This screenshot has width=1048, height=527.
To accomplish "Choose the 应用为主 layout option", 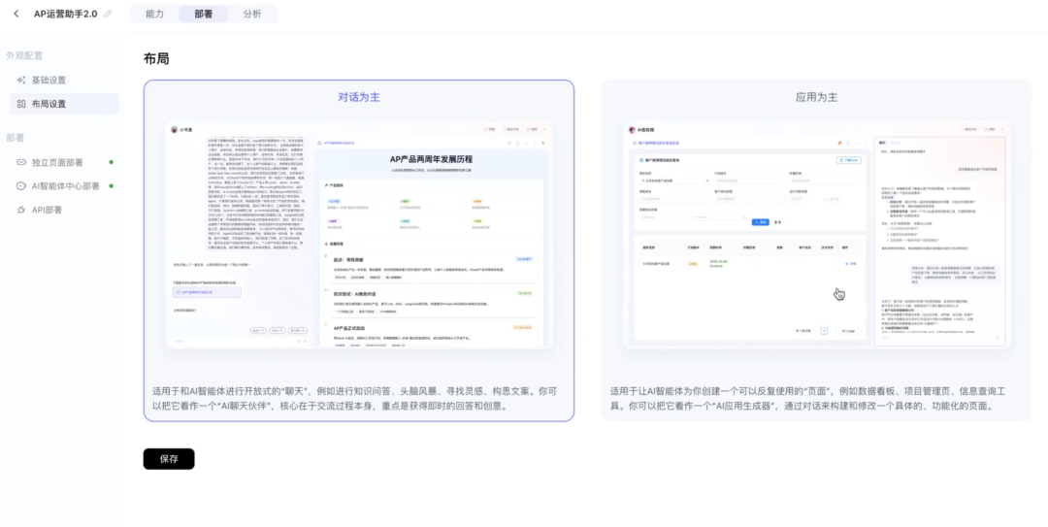I will (x=816, y=97).
